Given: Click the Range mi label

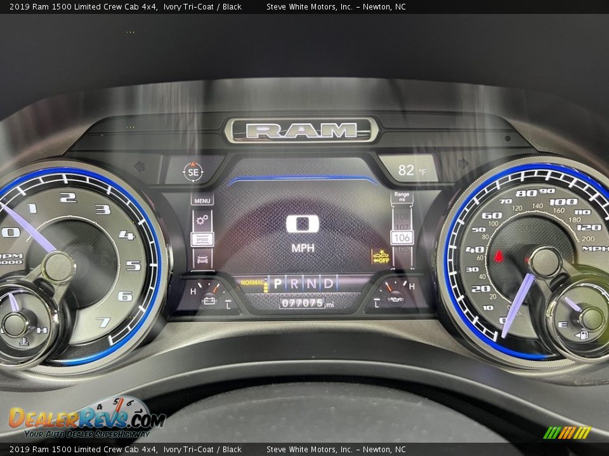Looking at the screenshot, I should pos(402,196).
